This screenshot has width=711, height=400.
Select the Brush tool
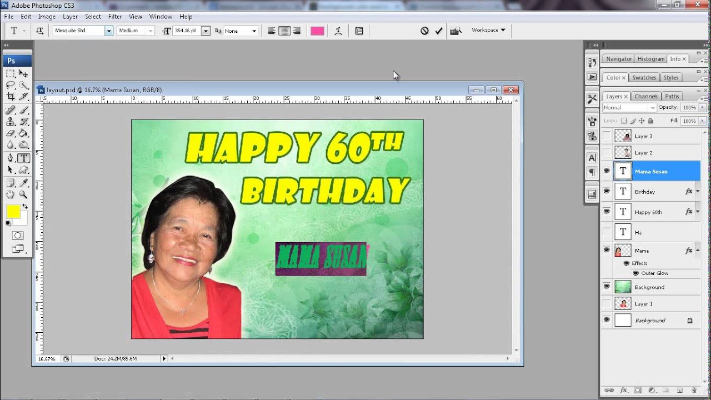(23, 110)
